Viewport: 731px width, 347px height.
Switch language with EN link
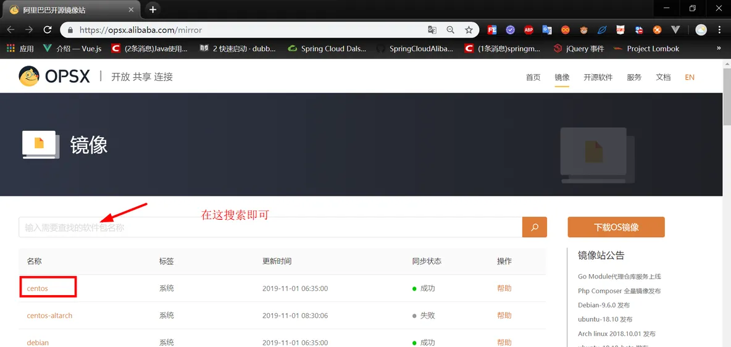690,77
